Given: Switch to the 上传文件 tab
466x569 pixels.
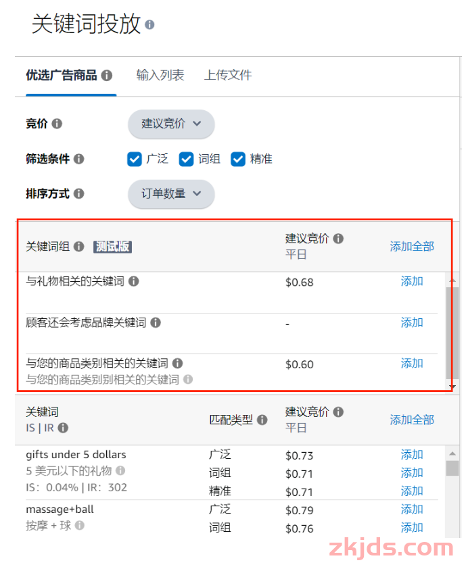Looking at the screenshot, I should click(x=228, y=76).
